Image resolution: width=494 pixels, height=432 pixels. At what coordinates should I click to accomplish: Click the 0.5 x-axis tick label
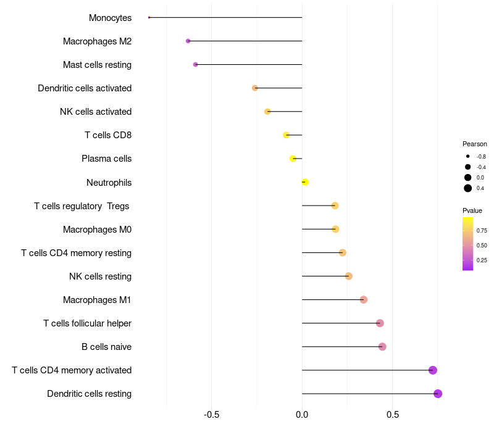pos(393,415)
